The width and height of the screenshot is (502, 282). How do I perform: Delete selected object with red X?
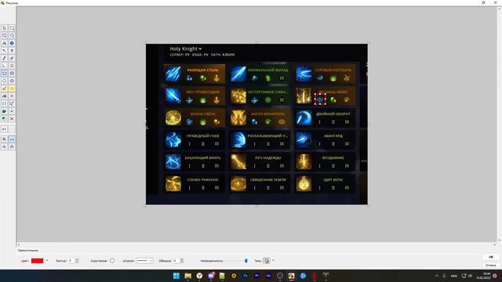pos(12,118)
